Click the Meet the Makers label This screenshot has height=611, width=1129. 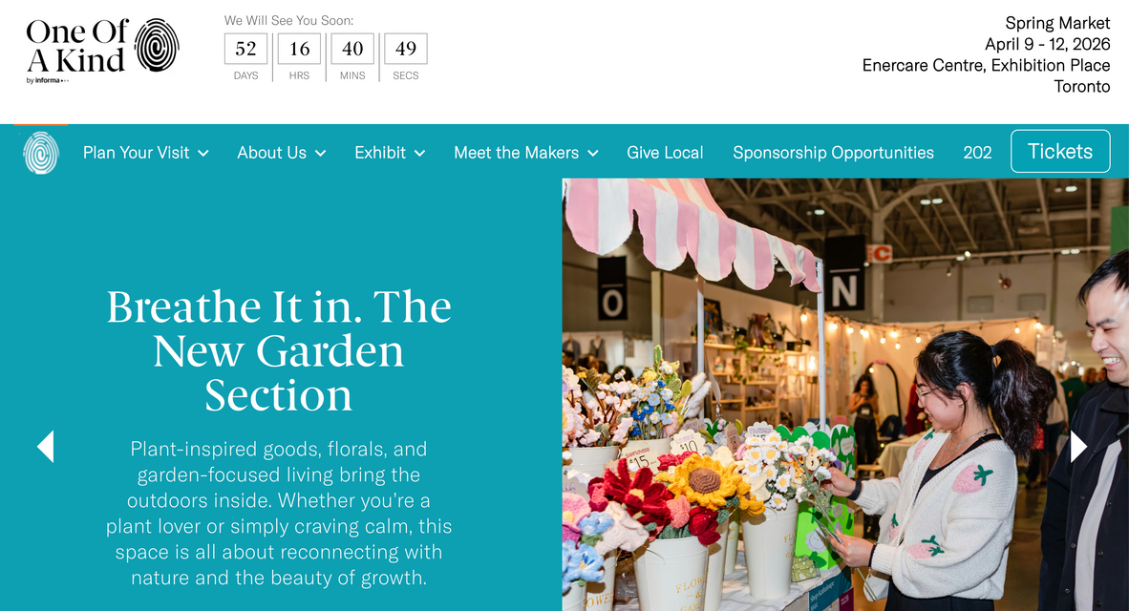(516, 153)
